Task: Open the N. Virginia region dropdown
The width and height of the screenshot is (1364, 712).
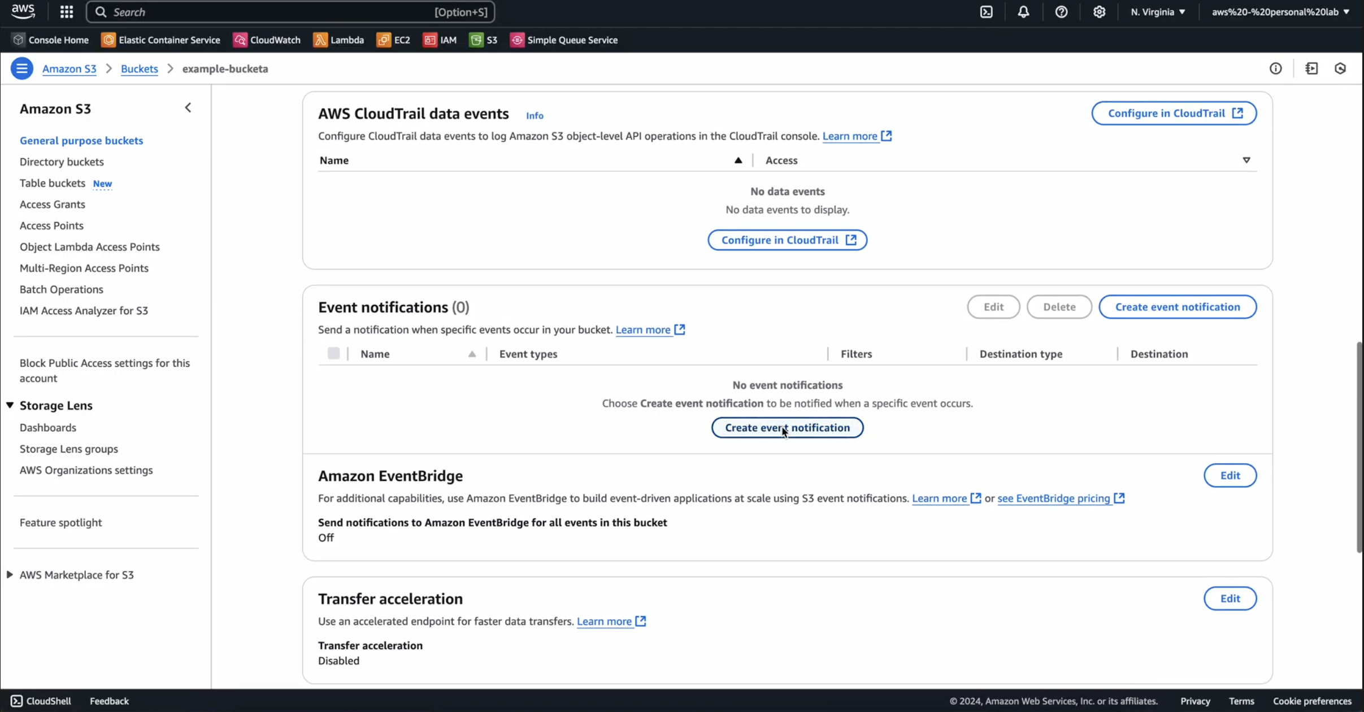Action: [1158, 12]
